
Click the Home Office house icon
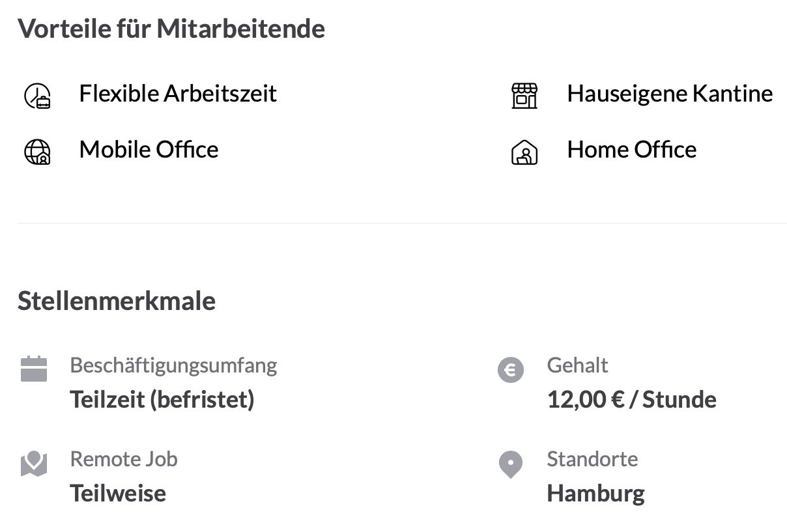pos(524,152)
